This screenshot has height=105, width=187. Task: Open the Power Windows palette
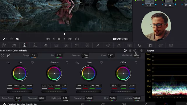pyautogui.click(x=108, y=45)
